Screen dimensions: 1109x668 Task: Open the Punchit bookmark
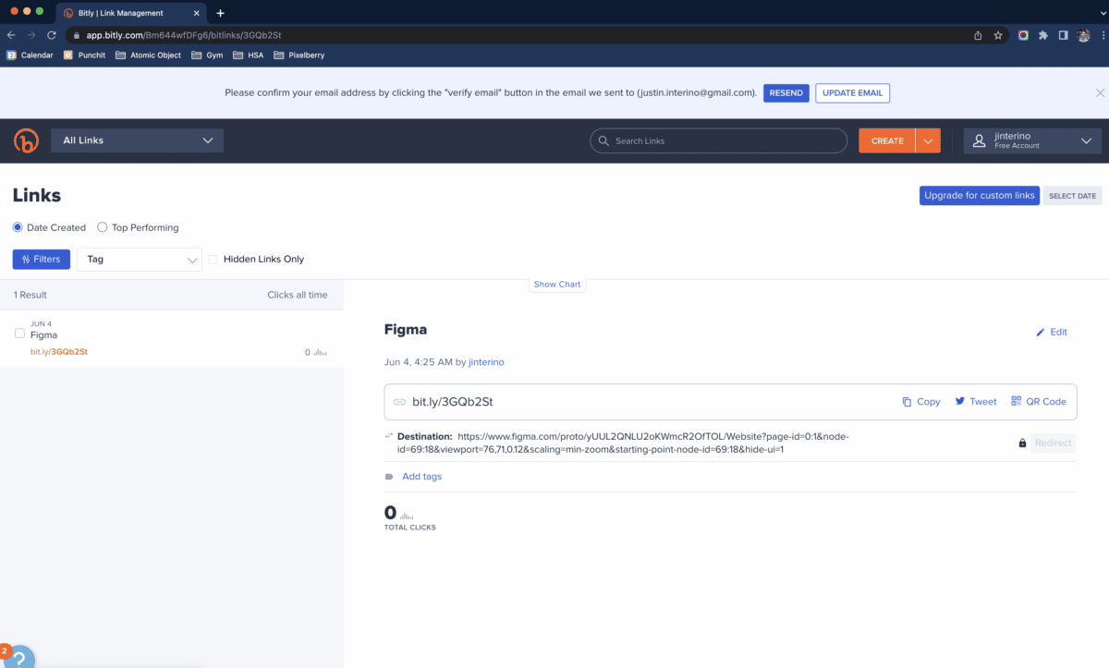coord(83,55)
